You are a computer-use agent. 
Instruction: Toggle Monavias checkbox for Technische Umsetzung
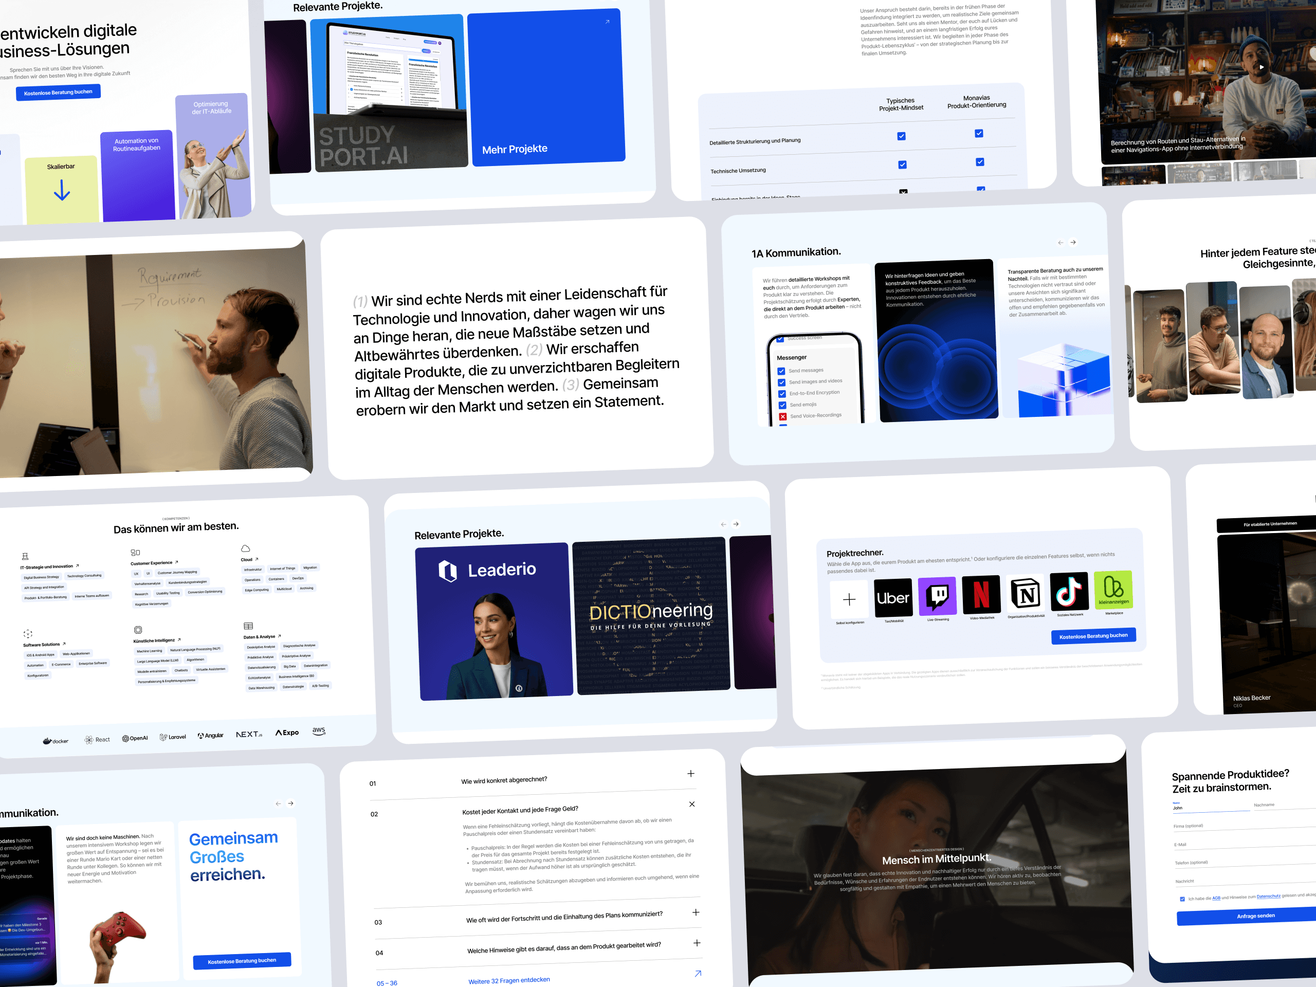[x=980, y=162]
